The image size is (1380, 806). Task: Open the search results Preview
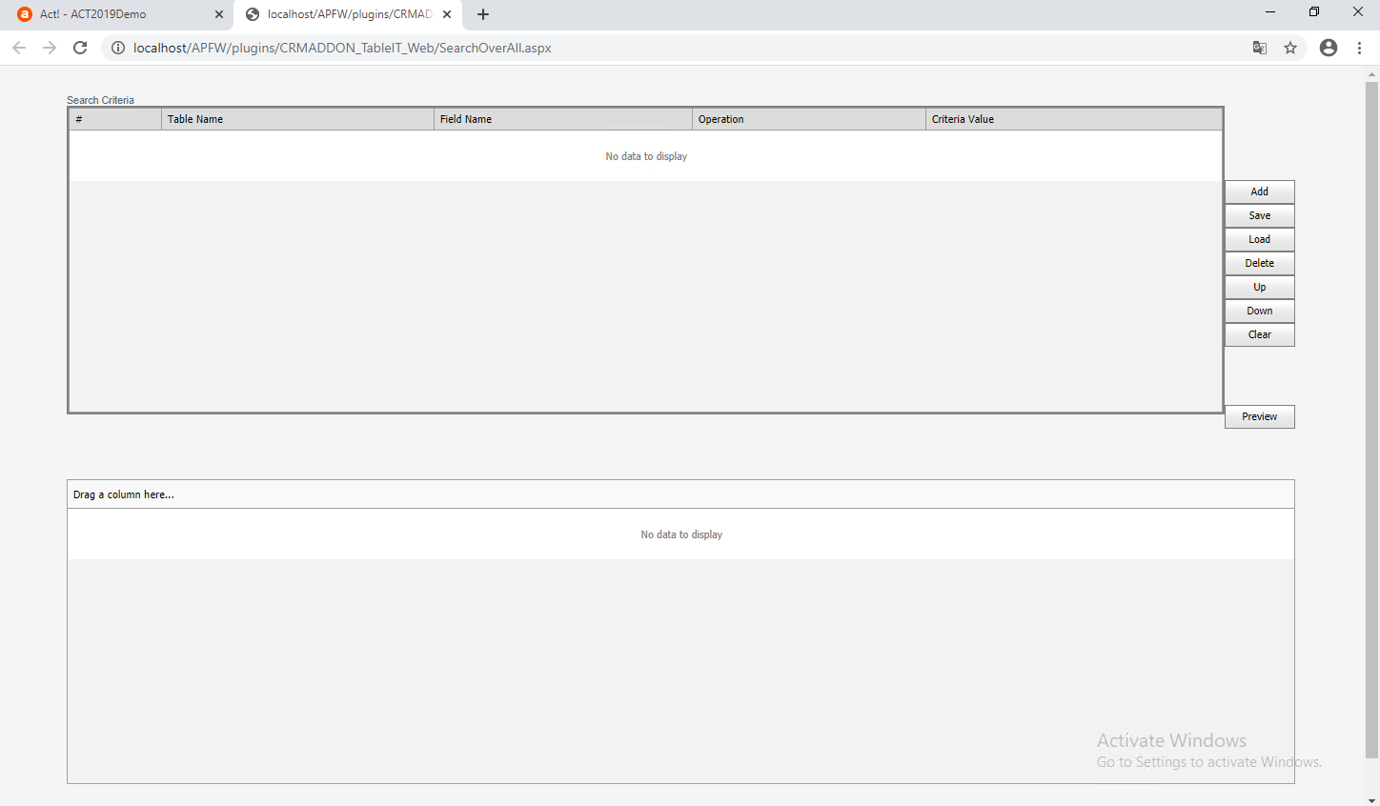coord(1259,416)
